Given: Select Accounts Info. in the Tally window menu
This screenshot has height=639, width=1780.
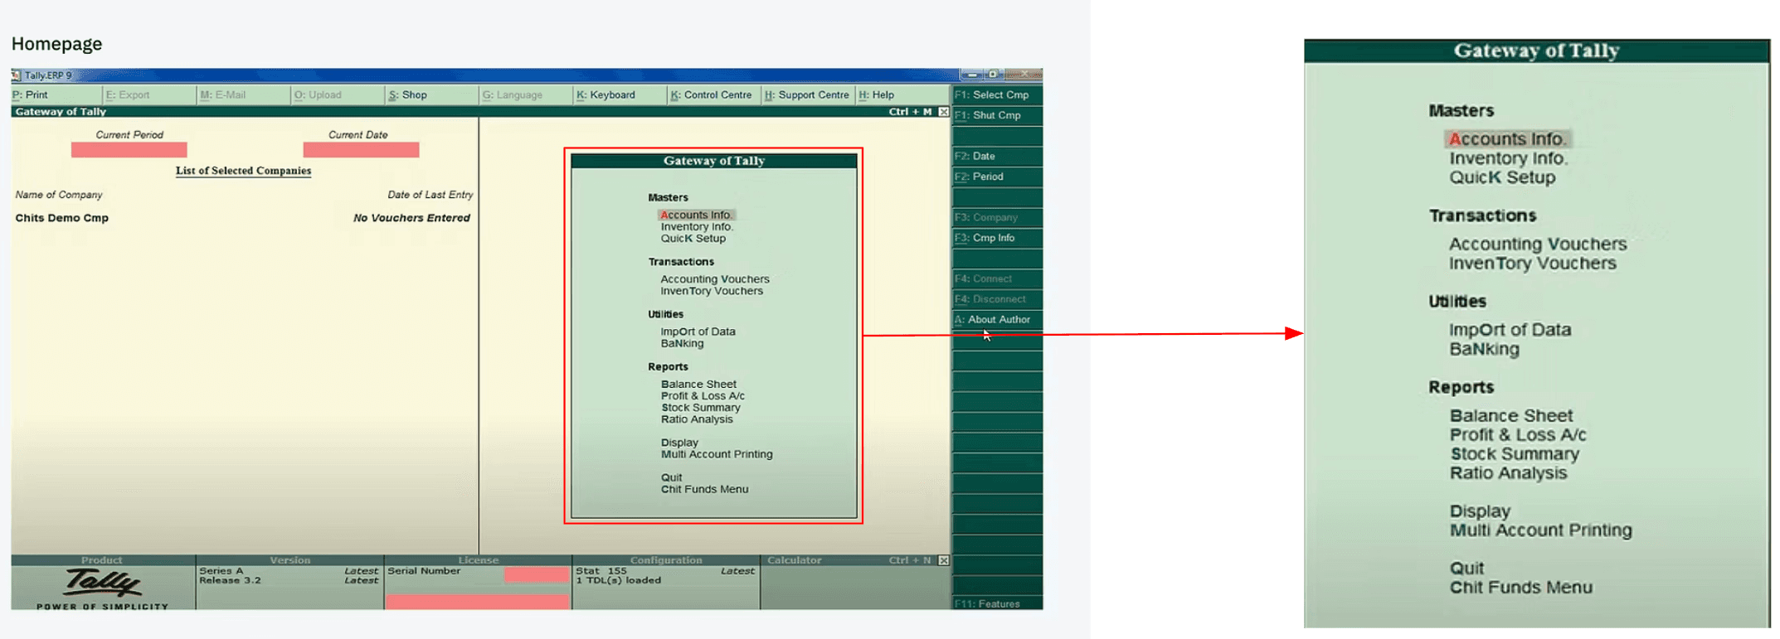Looking at the screenshot, I should pyautogui.click(x=696, y=215).
